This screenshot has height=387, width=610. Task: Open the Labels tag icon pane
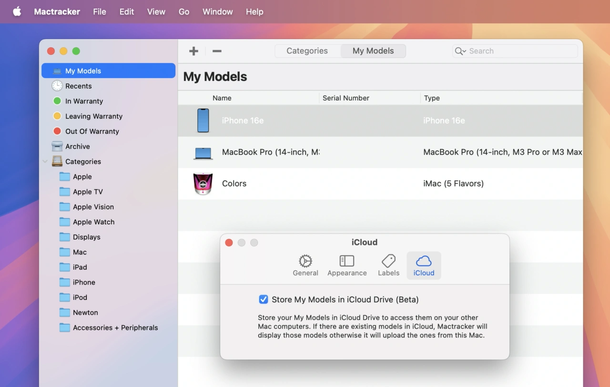click(x=388, y=265)
